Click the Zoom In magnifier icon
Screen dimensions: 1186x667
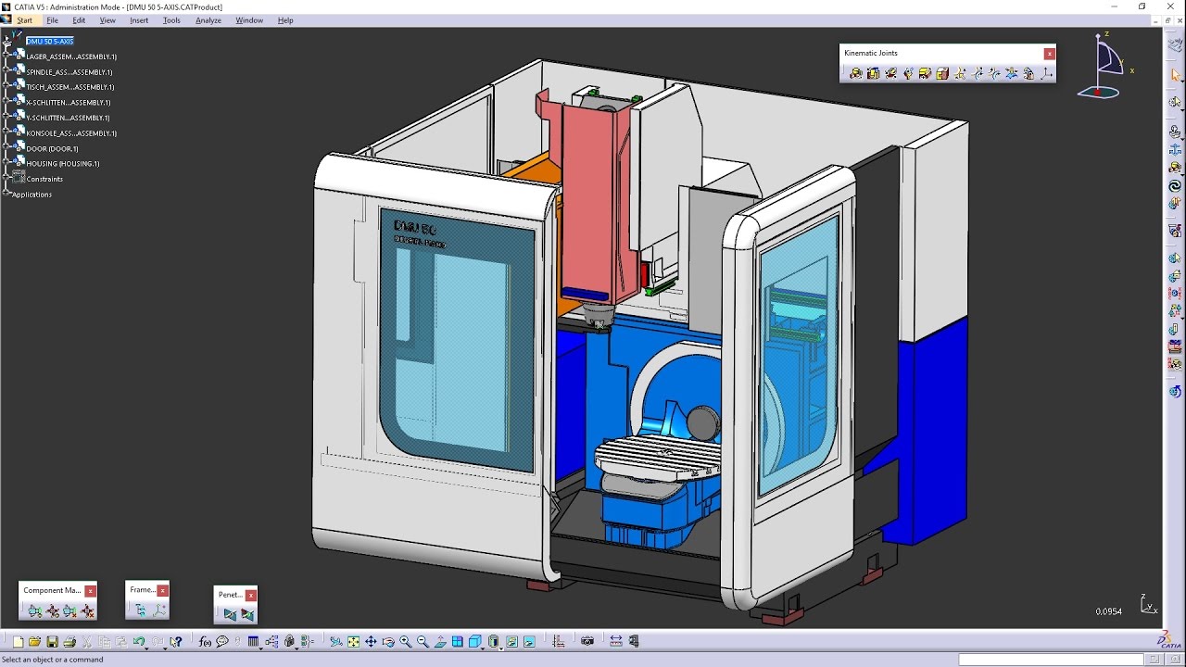click(404, 640)
